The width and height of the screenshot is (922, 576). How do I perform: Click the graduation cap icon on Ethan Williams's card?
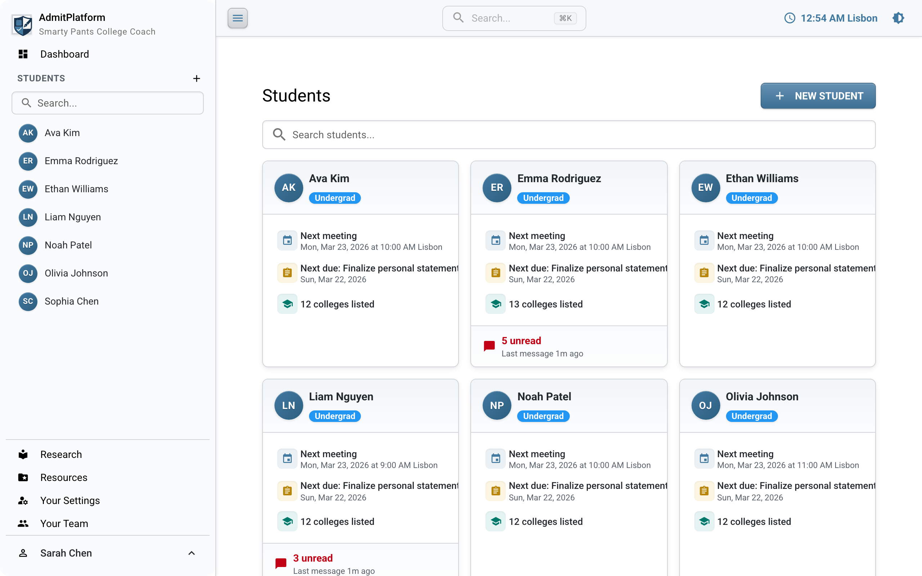coord(704,303)
